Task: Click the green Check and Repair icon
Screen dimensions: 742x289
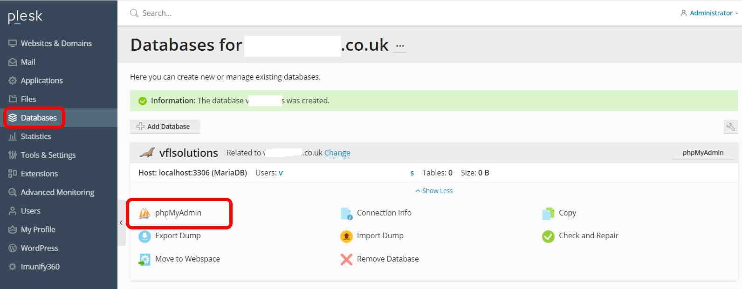Action: pos(548,236)
